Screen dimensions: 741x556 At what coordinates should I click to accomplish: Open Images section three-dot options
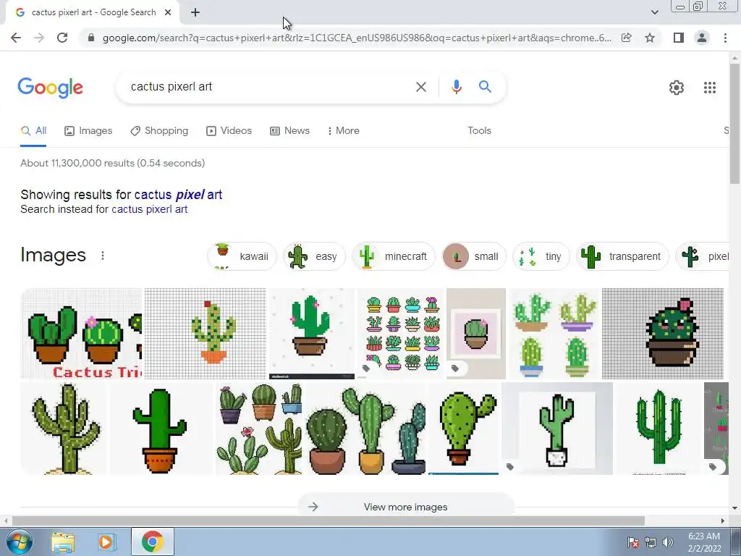[x=103, y=256]
